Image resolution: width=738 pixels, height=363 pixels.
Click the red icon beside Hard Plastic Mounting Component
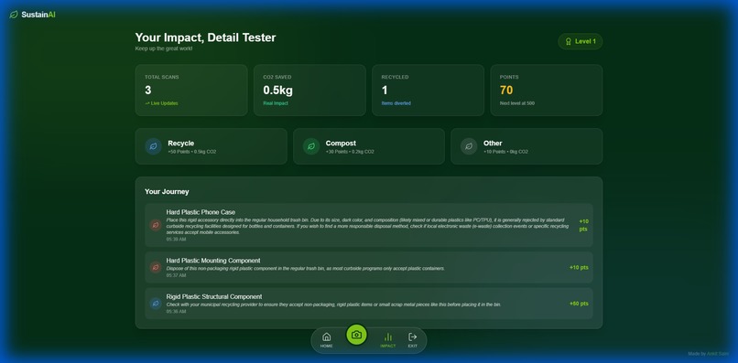click(x=156, y=267)
